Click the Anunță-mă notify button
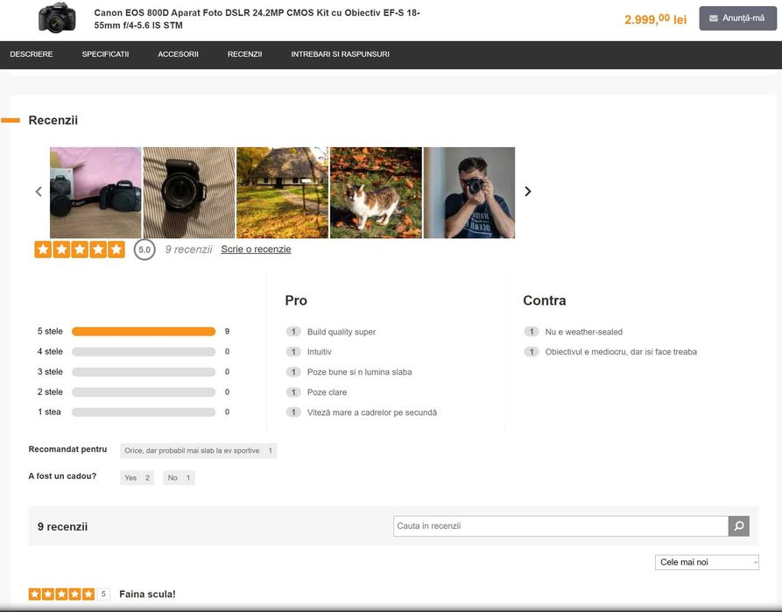This screenshot has width=782, height=612. coord(737,18)
